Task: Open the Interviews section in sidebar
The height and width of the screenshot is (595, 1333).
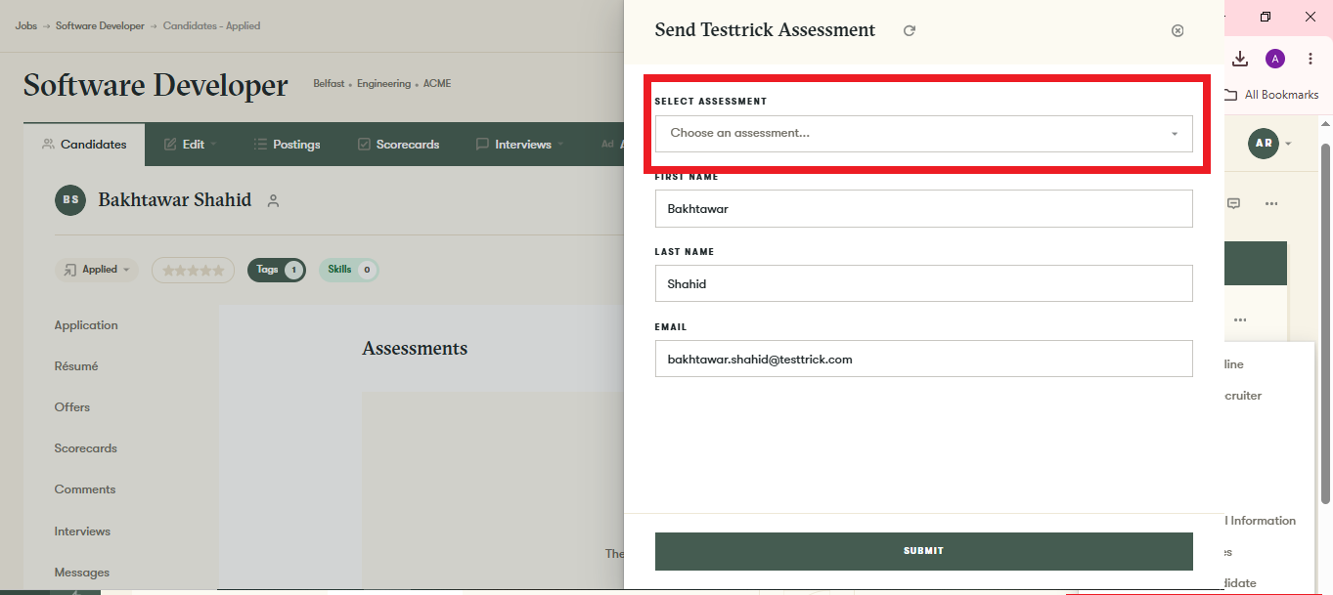Action: 82,531
